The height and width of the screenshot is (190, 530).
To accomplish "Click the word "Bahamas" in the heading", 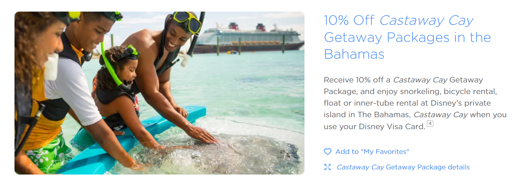I will point(354,54).
